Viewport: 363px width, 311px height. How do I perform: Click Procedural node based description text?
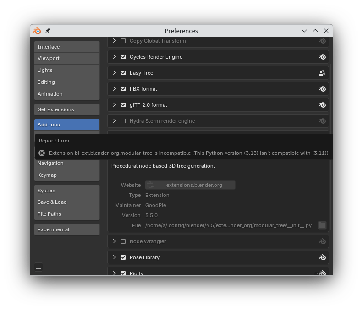pos(163,166)
